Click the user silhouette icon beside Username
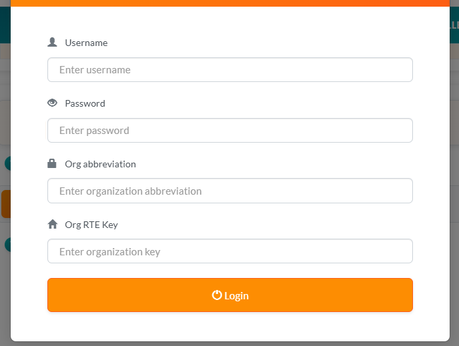Viewport: 459px width, 346px height. (x=53, y=43)
